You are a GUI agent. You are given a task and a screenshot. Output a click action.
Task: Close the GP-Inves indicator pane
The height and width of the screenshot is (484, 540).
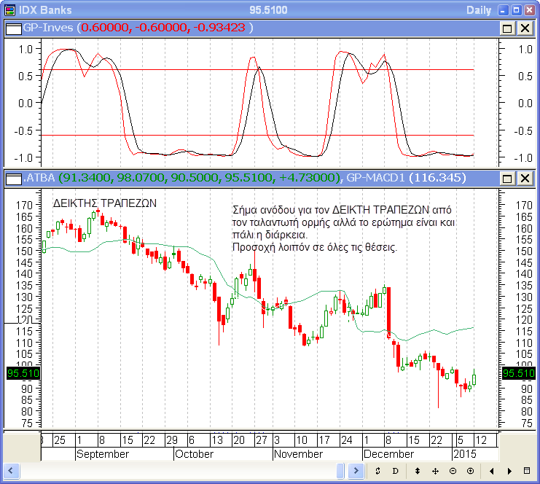pyautogui.click(x=525, y=28)
